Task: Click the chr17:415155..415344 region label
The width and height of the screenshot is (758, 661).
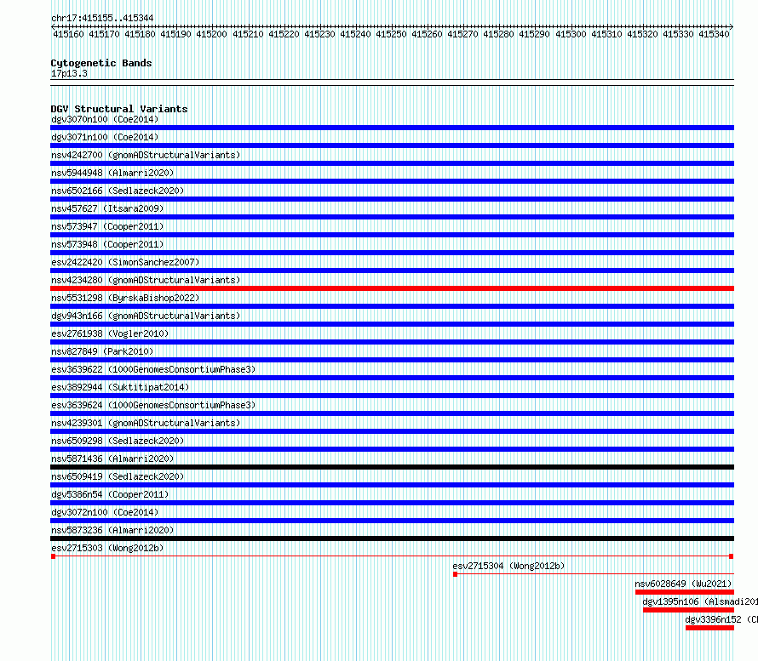Action: 102,18
